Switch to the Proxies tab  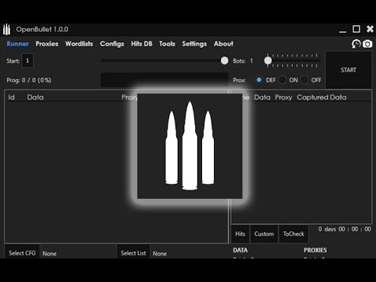click(x=47, y=44)
